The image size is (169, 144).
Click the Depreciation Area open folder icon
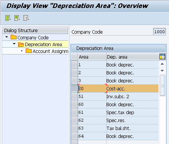(x=21, y=45)
